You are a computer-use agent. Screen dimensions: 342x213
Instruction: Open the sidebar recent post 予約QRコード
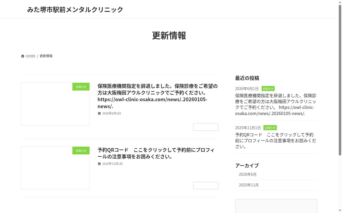coord(276,141)
